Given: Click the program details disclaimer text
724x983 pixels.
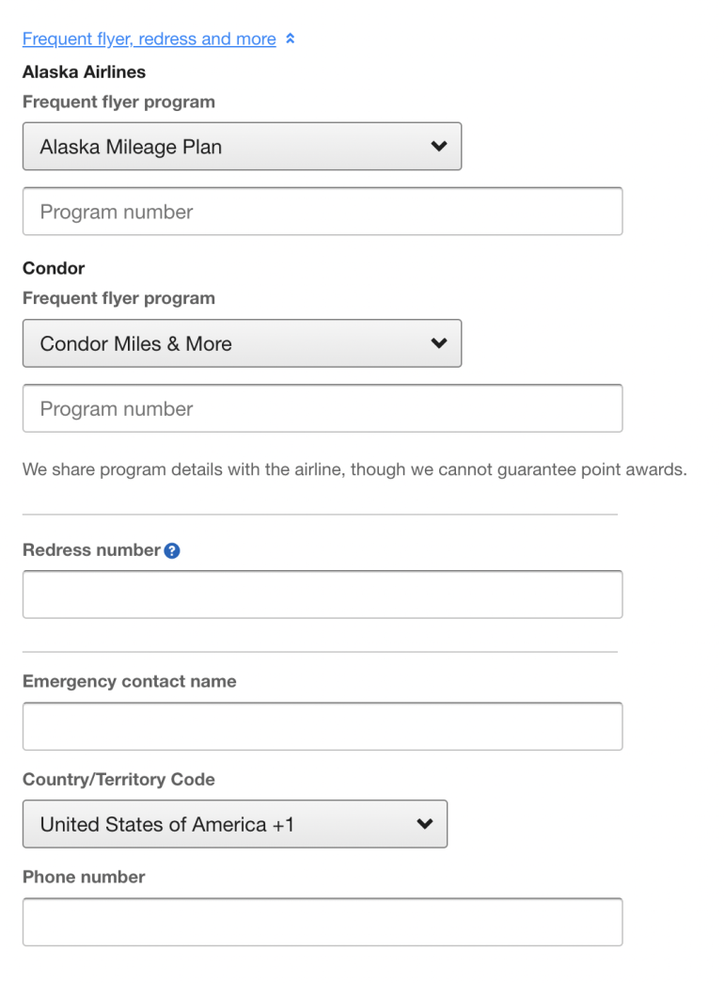Looking at the screenshot, I should (x=354, y=468).
